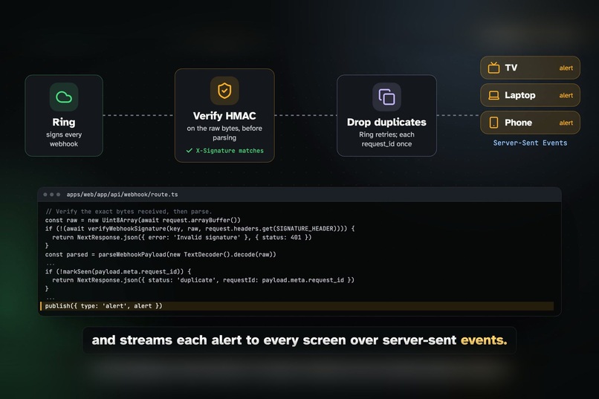Click the green checkmark beside X-Signature matches
The width and height of the screenshot is (599, 399).
click(x=189, y=150)
